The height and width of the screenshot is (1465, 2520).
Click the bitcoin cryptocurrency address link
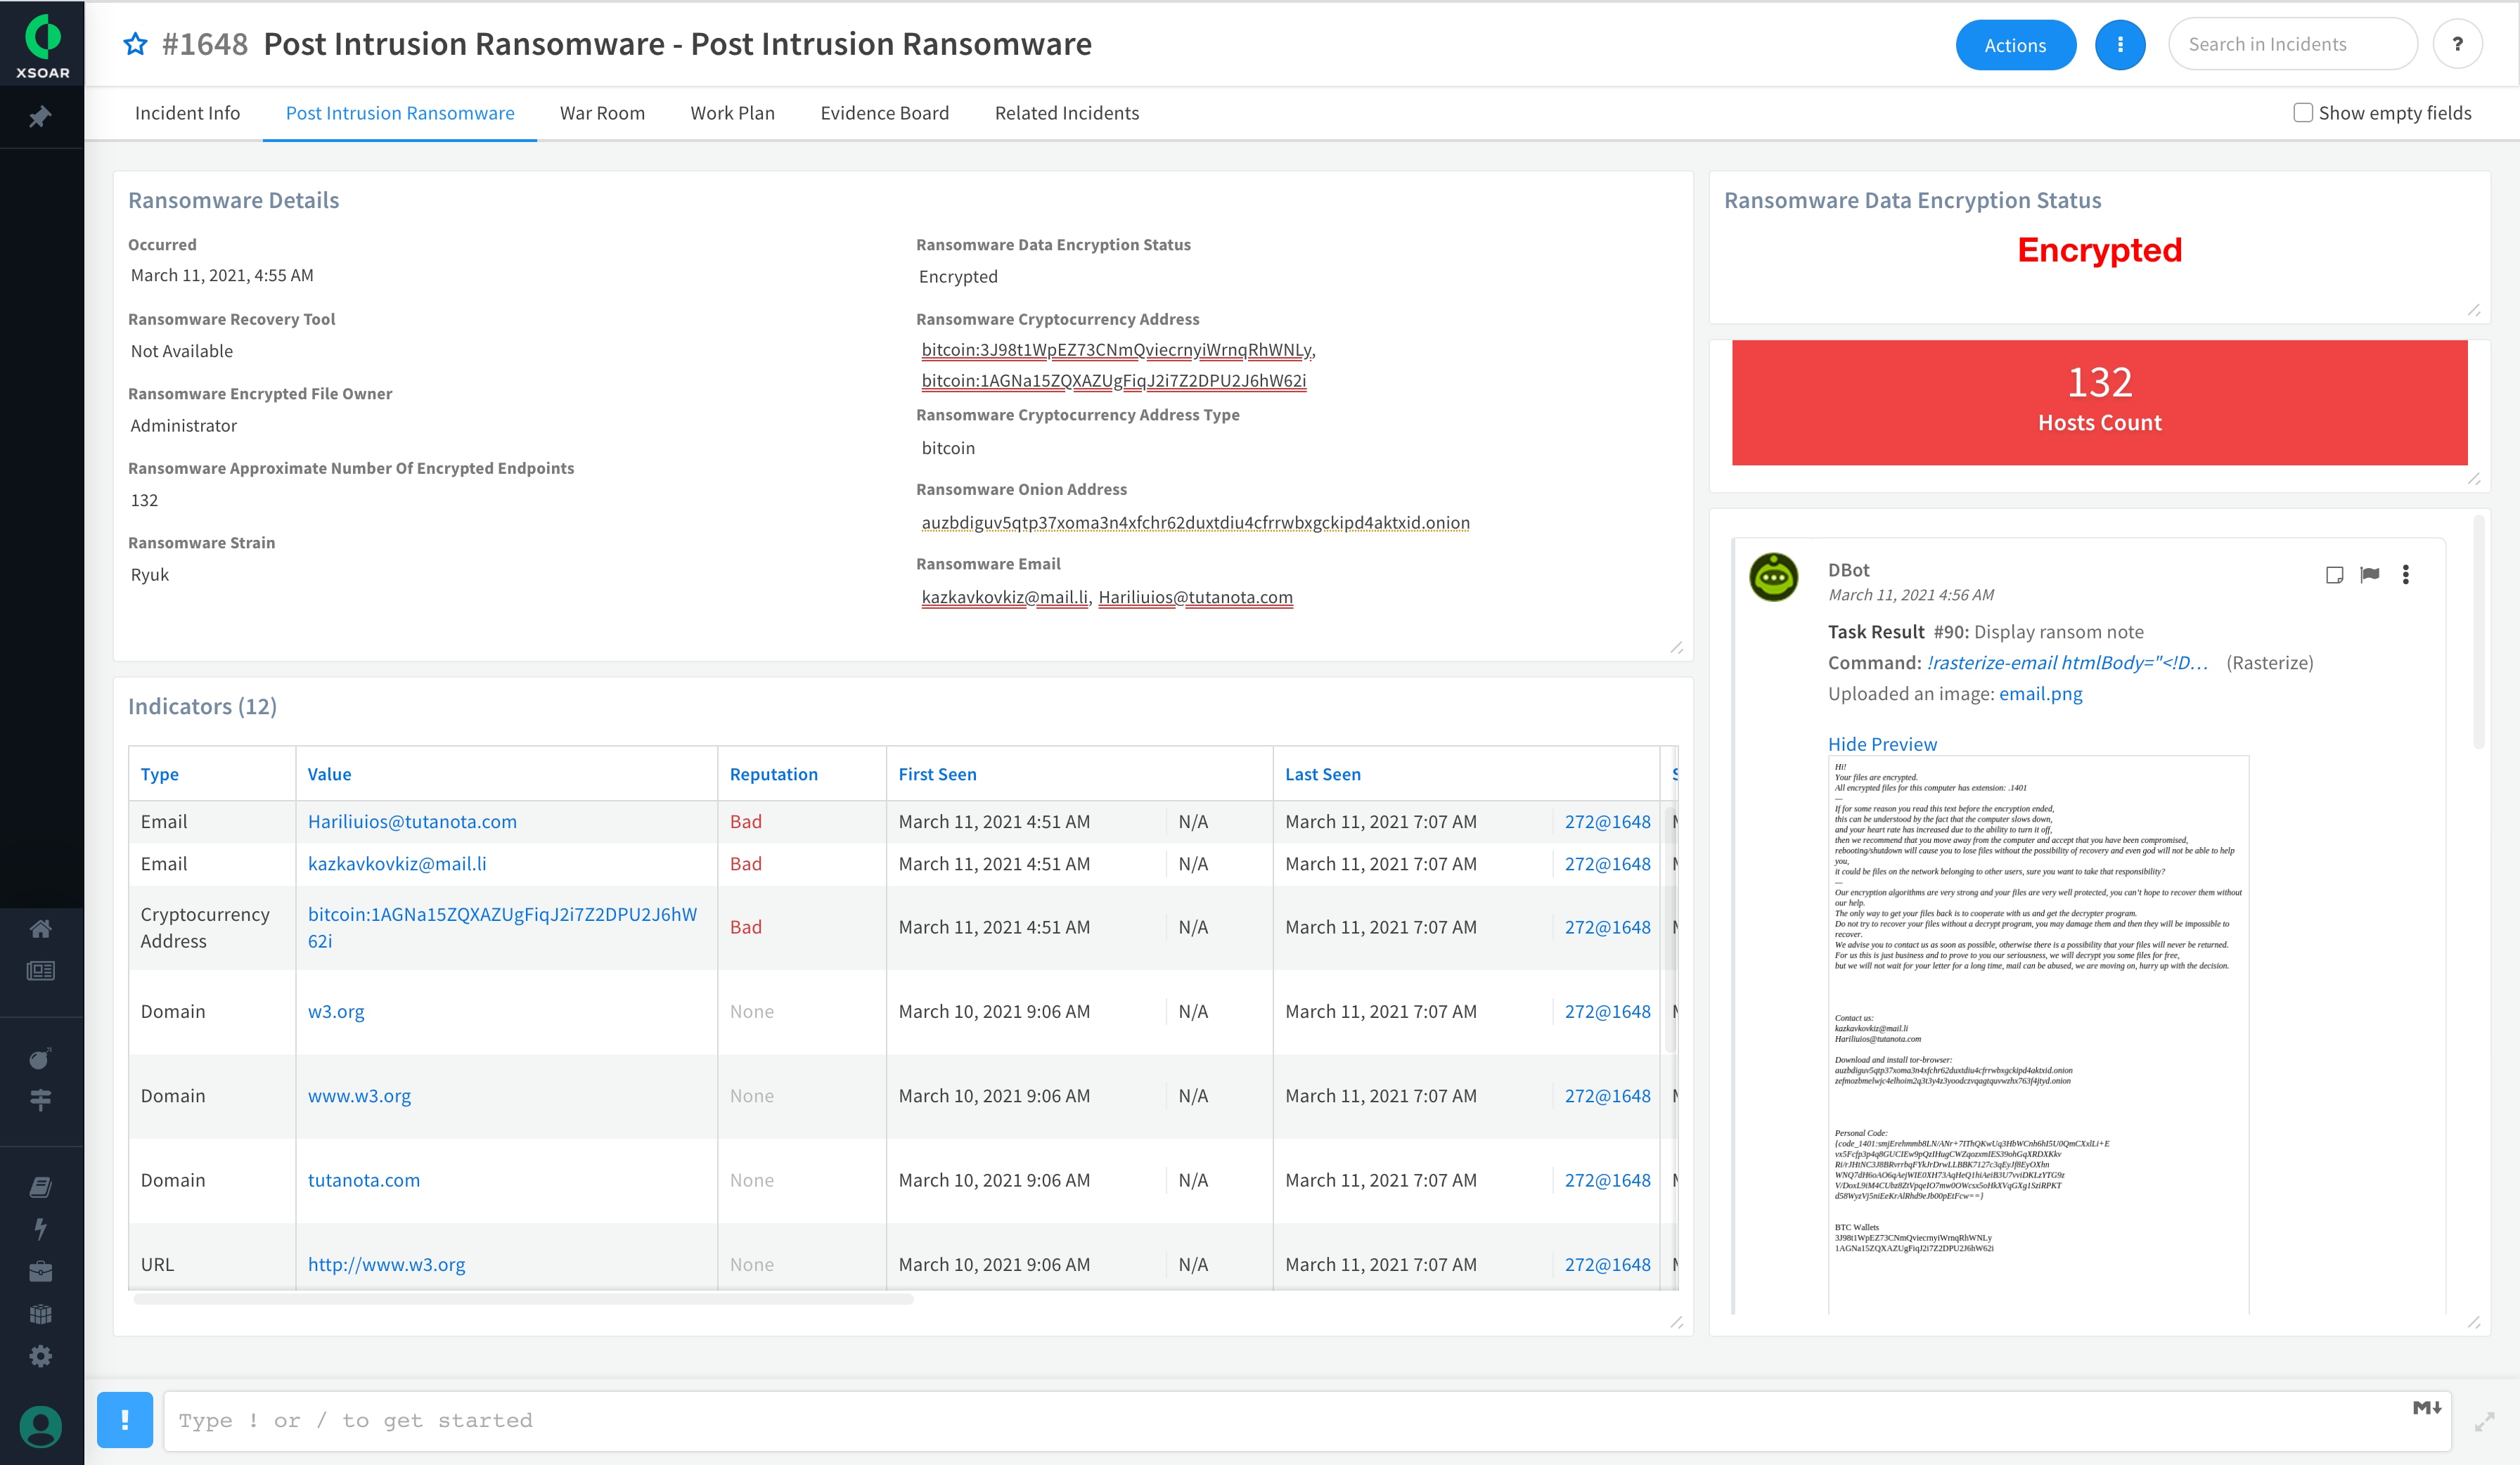[x=504, y=926]
